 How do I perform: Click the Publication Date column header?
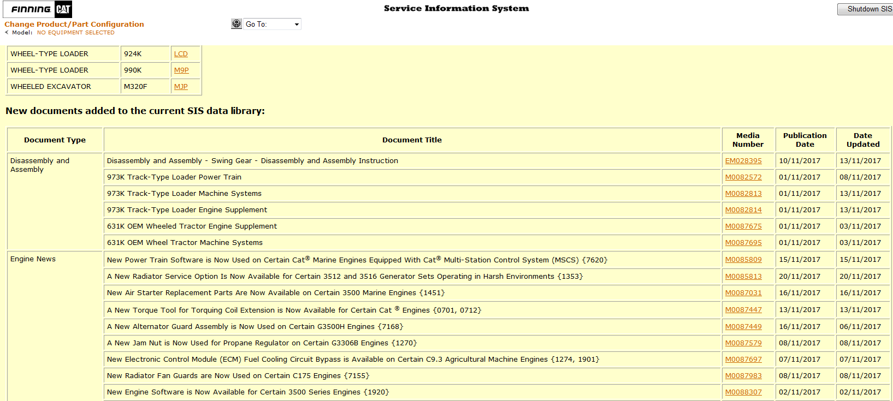pos(805,140)
